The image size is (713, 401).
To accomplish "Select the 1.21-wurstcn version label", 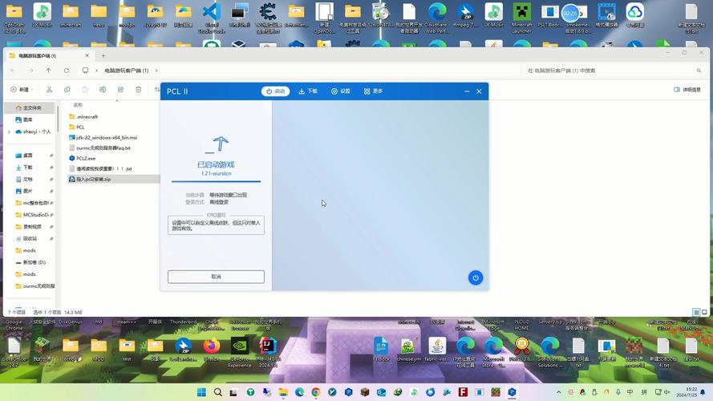I will click(216, 174).
